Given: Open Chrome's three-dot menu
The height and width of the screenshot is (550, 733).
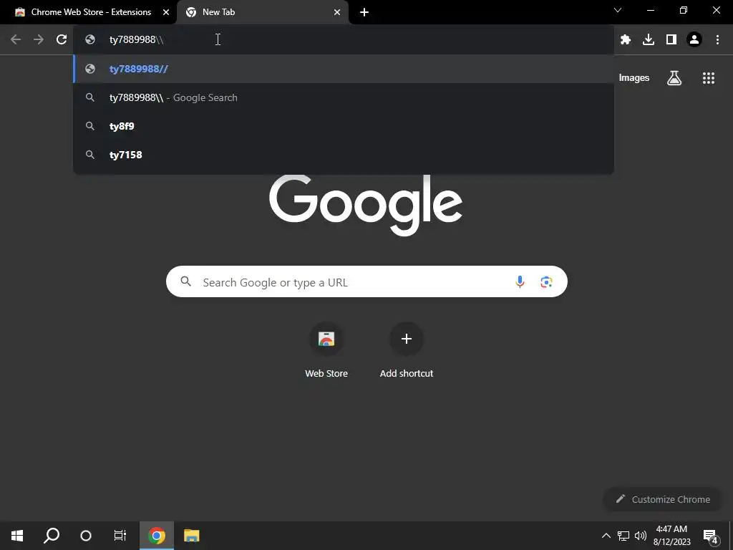Looking at the screenshot, I should pos(717,39).
